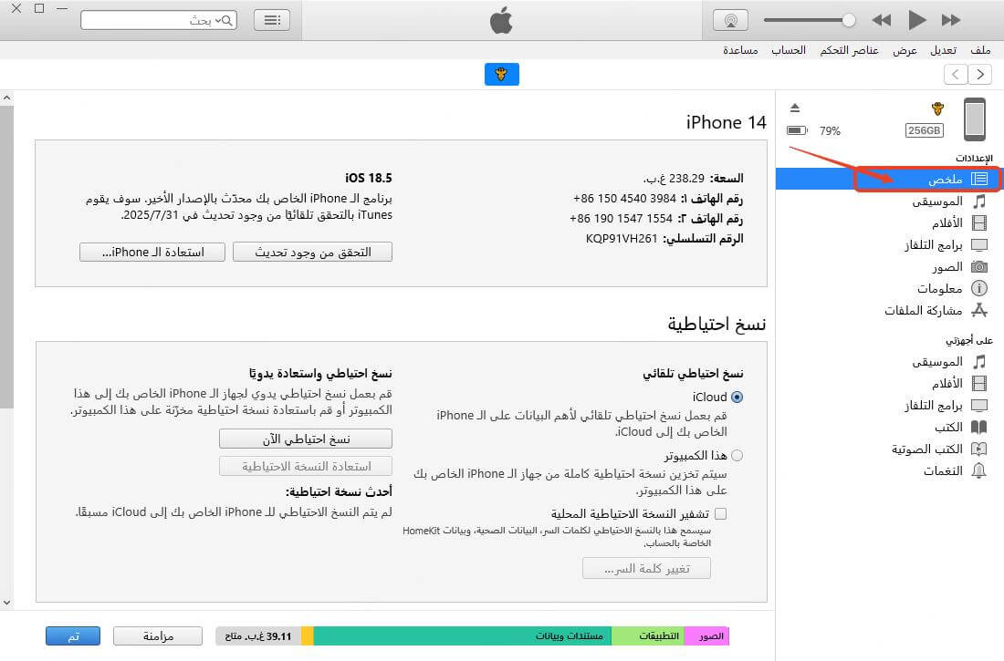
Task: Click the iOS 18.5 version label
Action: tap(368, 178)
